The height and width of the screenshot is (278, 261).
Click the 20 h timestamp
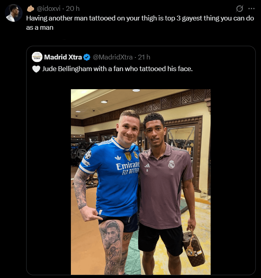pos(73,8)
